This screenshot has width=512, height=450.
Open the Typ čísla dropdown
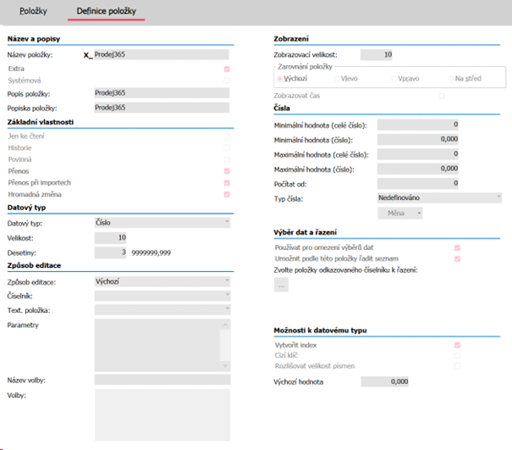tap(438, 197)
